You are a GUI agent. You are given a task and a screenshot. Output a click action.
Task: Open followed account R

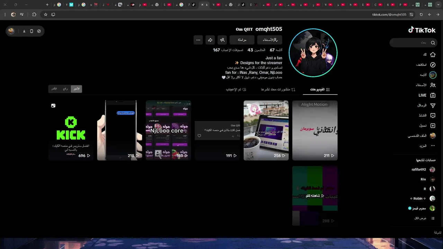430,189
